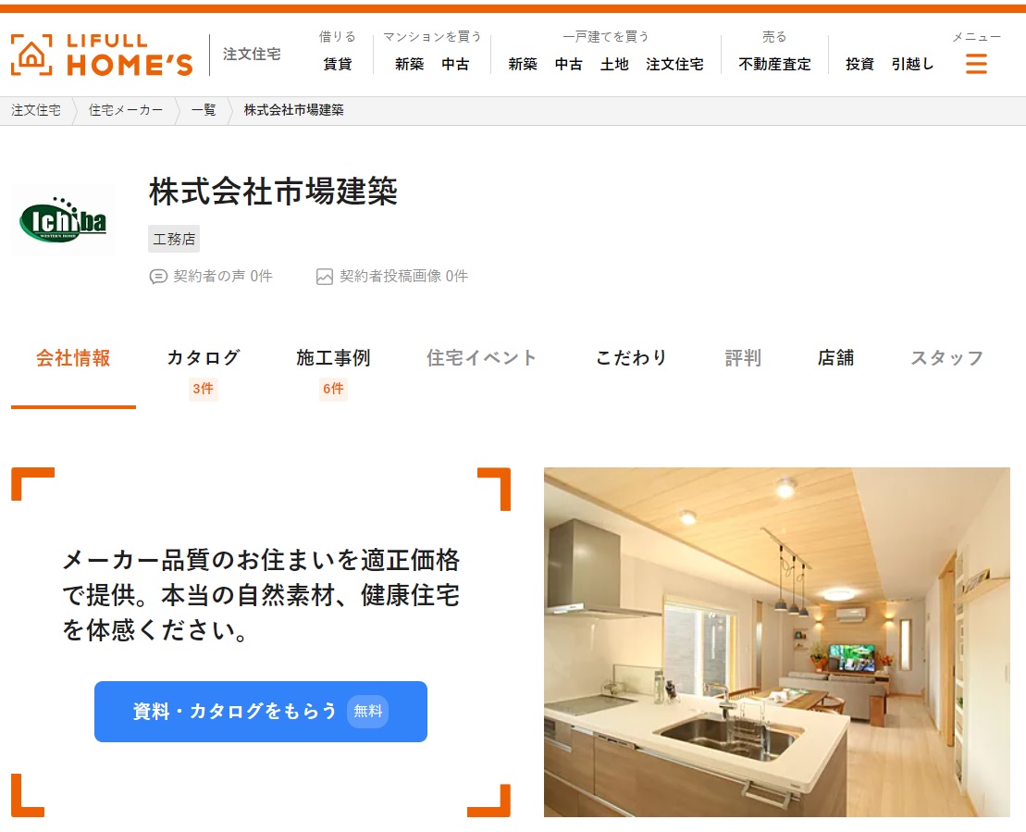Switch to the カタログ tab
Viewport: 1026px width, 832px height.
point(204,358)
